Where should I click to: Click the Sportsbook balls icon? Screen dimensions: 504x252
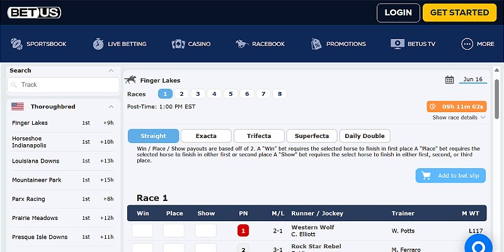[x=16, y=43]
